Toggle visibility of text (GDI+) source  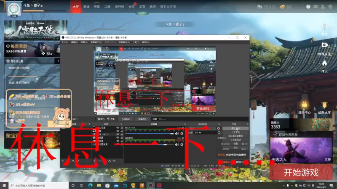pos(118,134)
